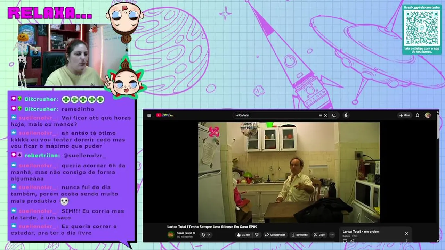
Task: Close the 'Larica Total - em ordem' playlist panel
Action: coord(406,233)
